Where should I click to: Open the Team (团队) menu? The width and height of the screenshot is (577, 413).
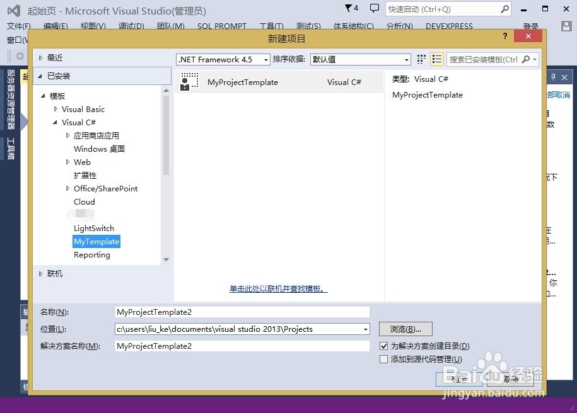pos(171,26)
